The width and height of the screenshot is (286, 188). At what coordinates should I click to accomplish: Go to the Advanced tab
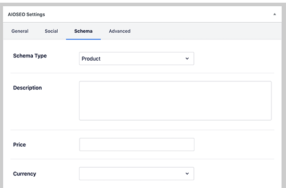click(120, 31)
